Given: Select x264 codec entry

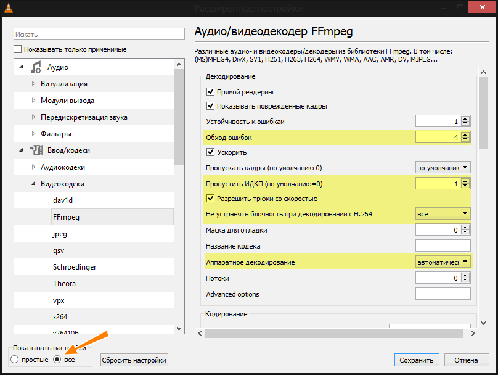Looking at the screenshot, I should pos(60,317).
